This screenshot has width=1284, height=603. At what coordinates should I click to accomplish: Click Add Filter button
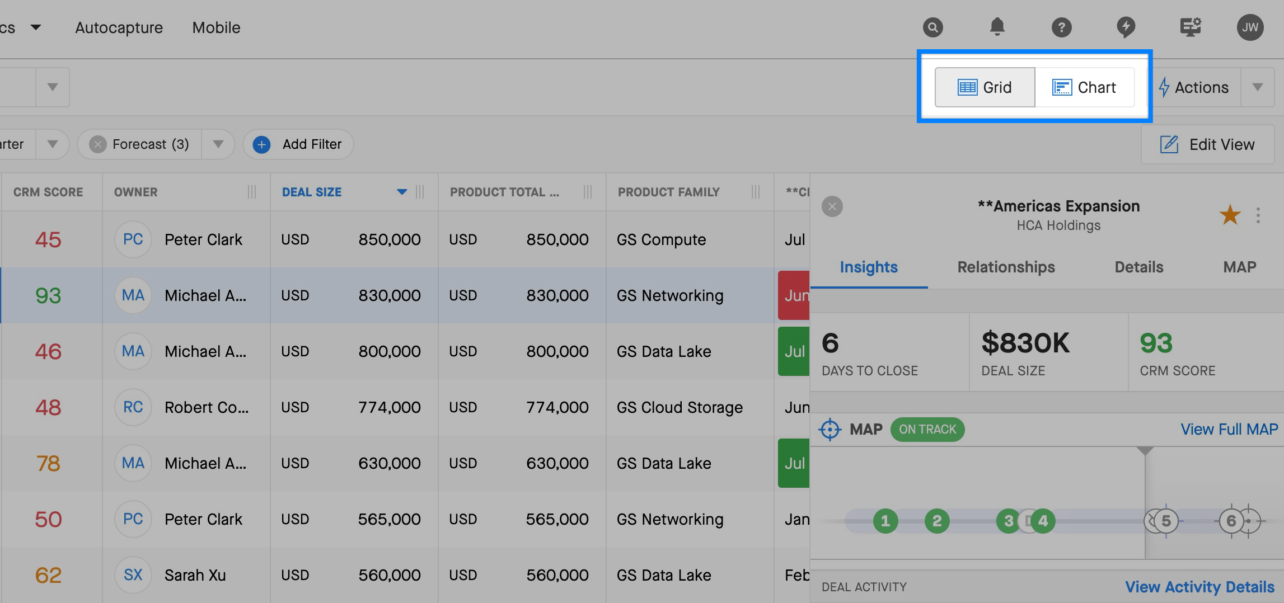(298, 144)
